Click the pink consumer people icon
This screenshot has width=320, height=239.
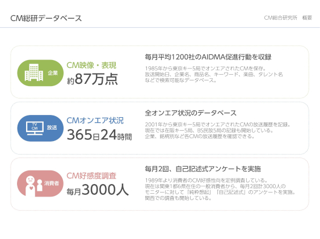(x=34, y=186)
